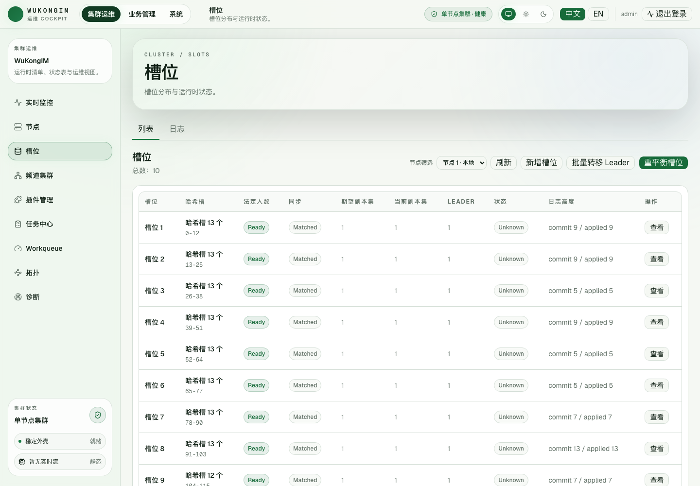Click the 法定人数 column header
Viewport: 700px width, 486px height.
[256, 202]
